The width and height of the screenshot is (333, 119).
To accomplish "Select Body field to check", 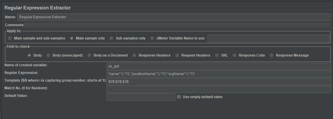I will (x=29, y=55).
